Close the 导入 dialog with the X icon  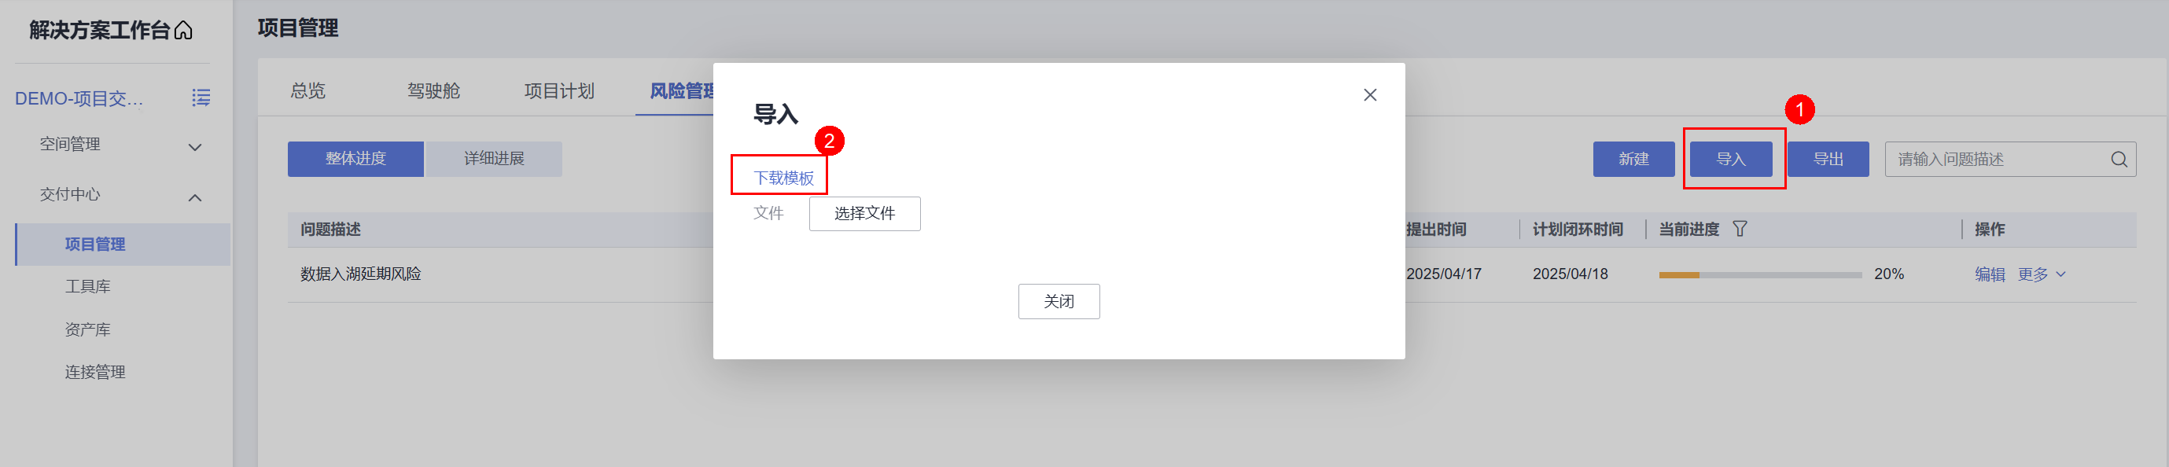1370,95
